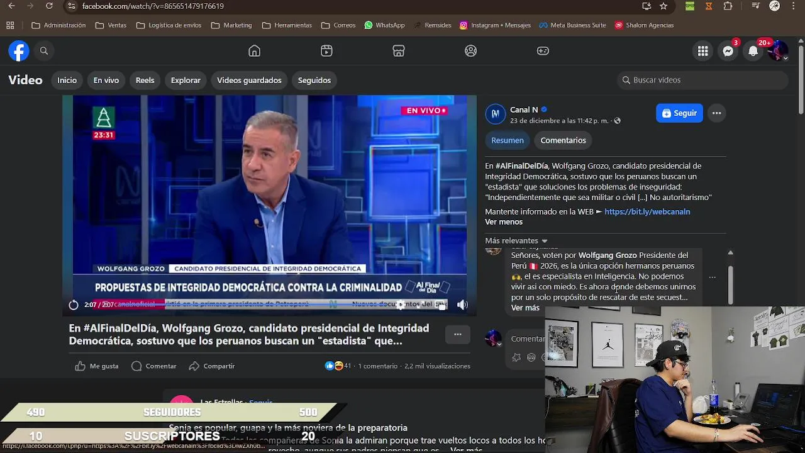Open video settings gear

401,305
